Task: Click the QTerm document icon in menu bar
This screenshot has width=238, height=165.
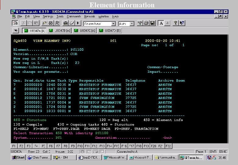Action: coord(14,16)
